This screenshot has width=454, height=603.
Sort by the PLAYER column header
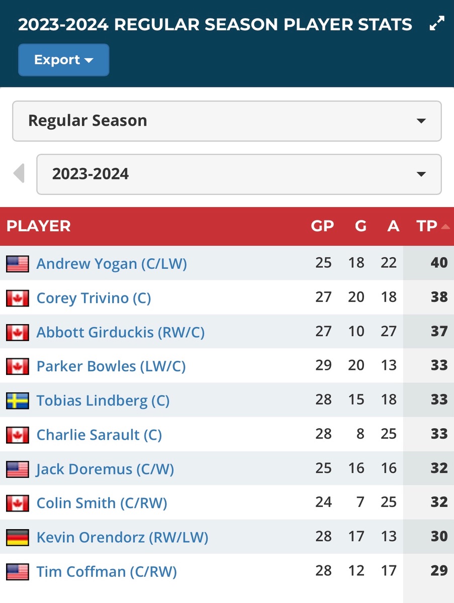pos(39,226)
